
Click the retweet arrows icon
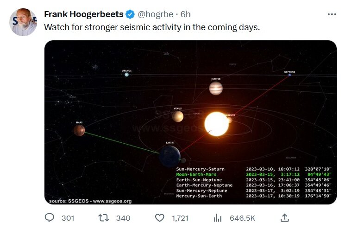click(105, 218)
